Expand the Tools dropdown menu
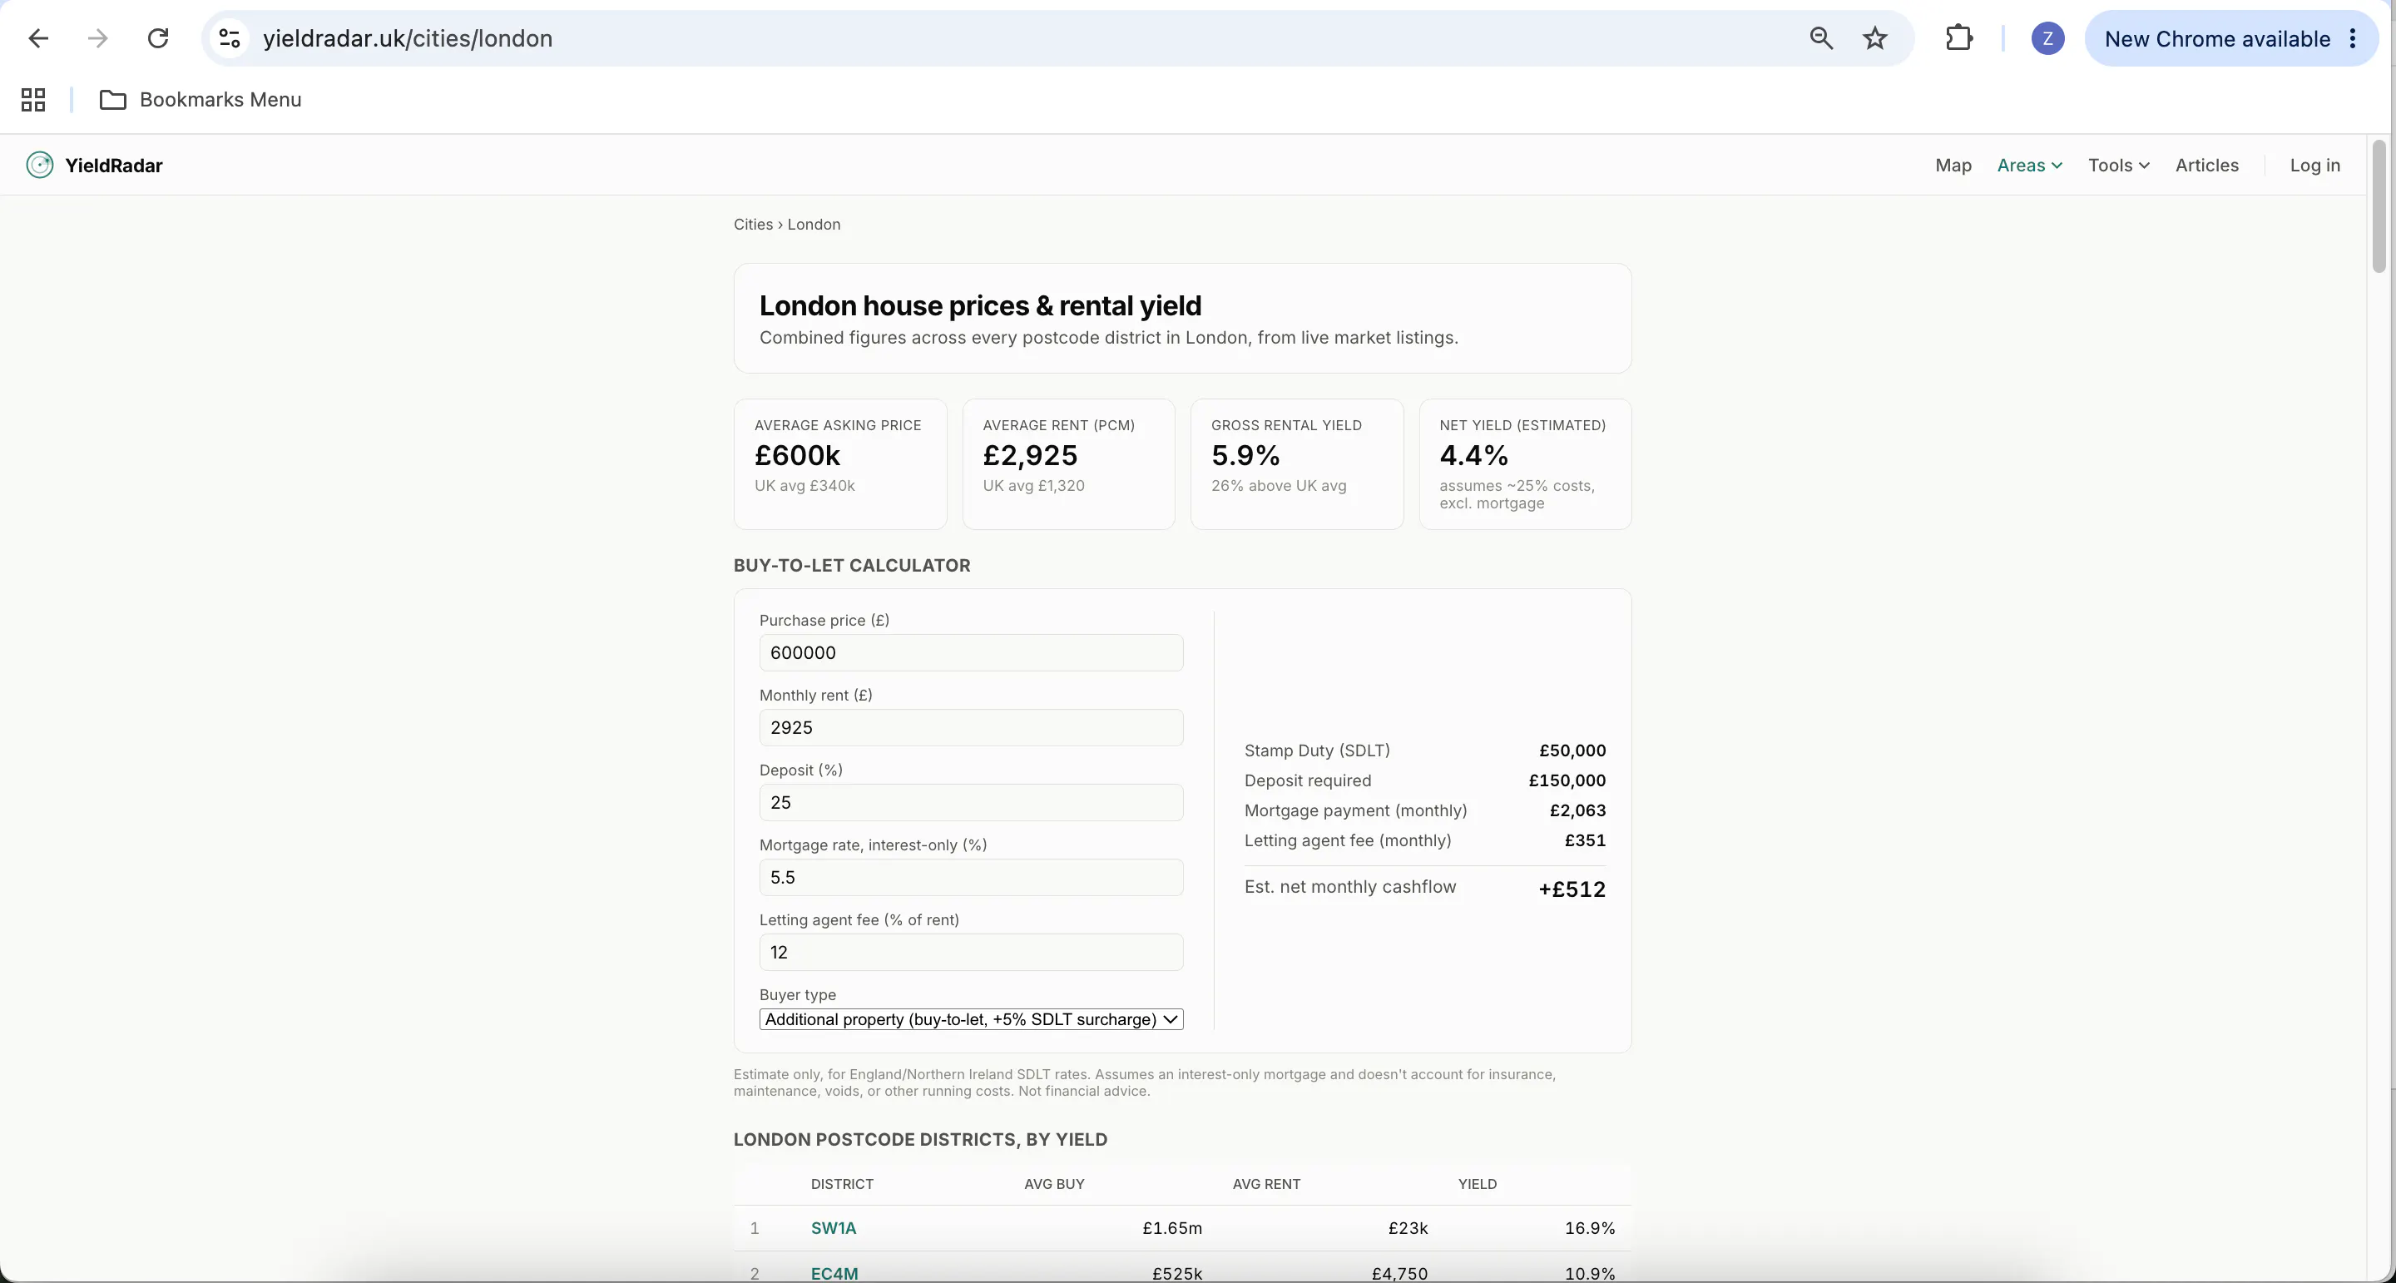2396x1283 pixels. (2119, 166)
